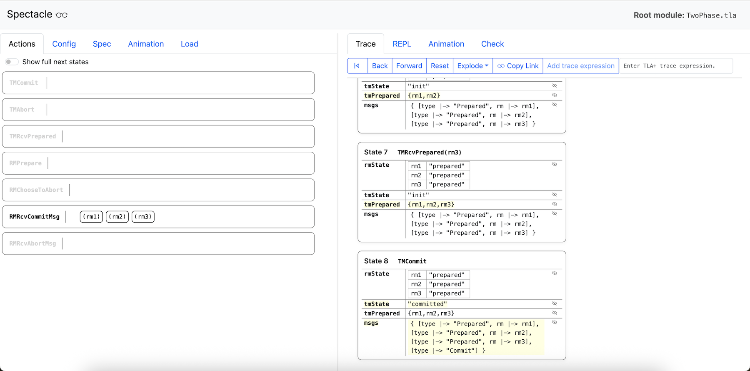Click {rm1,rm2,rm3} tmPrepared value in State 7

pyautogui.click(x=431, y=204)
